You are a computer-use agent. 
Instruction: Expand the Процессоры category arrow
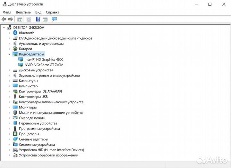click(9, 134)
